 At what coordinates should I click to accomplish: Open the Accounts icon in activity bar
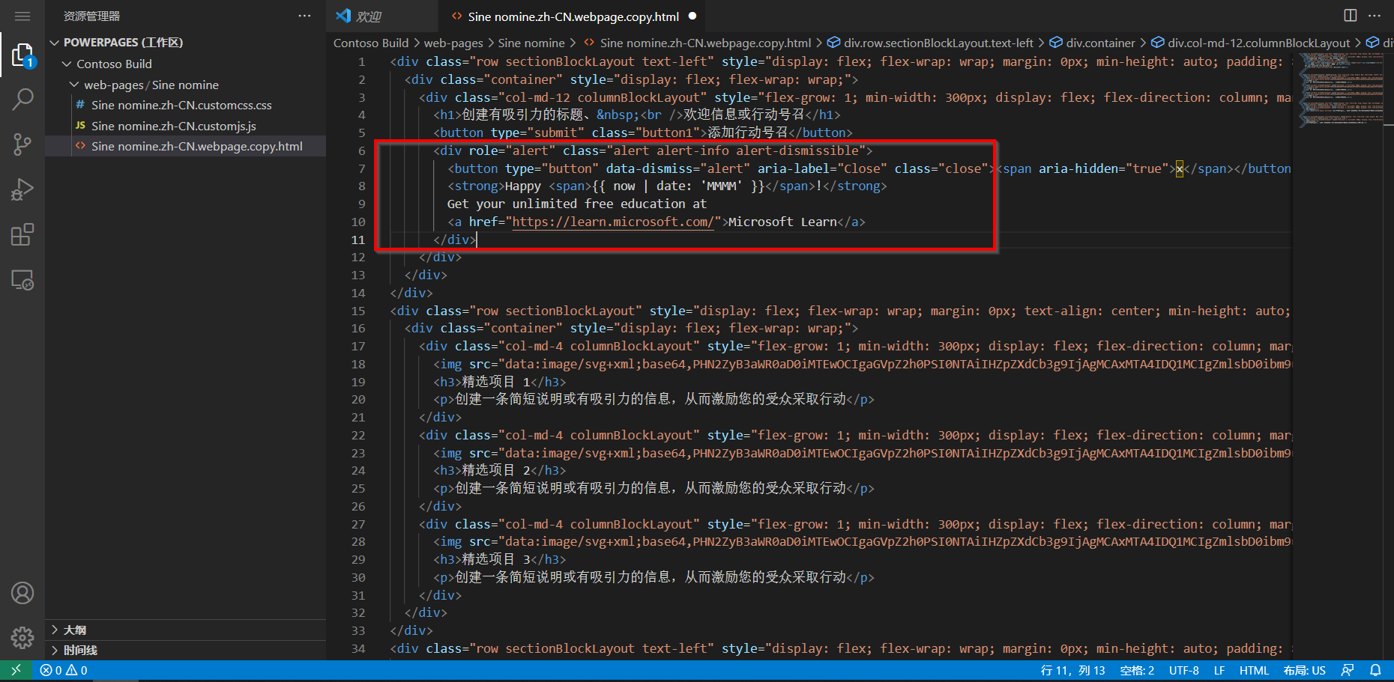22,593
